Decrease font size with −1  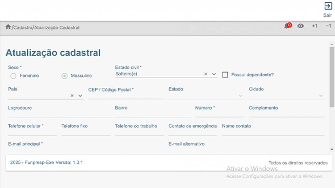tap(328, 26)
